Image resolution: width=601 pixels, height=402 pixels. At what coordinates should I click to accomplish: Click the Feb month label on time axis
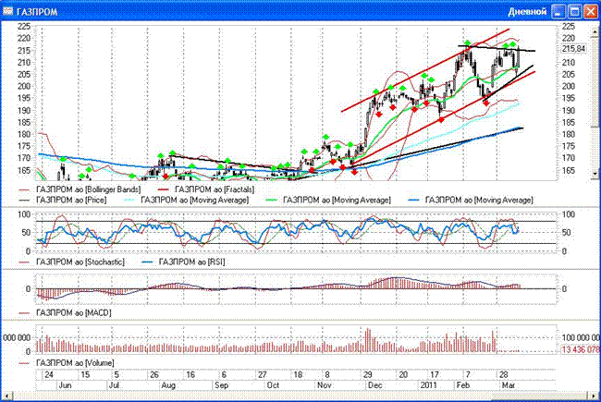[463, 385]
